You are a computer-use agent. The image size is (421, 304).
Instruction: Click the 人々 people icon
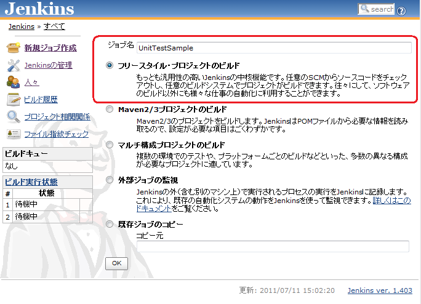(x=13, y=82)
